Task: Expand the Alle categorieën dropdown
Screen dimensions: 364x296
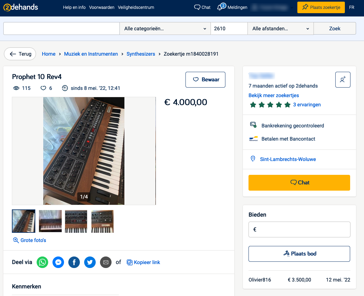Action: click(165, 29)
